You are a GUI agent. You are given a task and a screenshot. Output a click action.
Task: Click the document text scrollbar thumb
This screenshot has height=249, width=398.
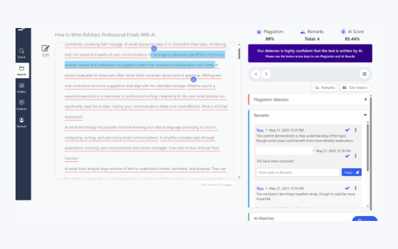[x=239, y=54]
